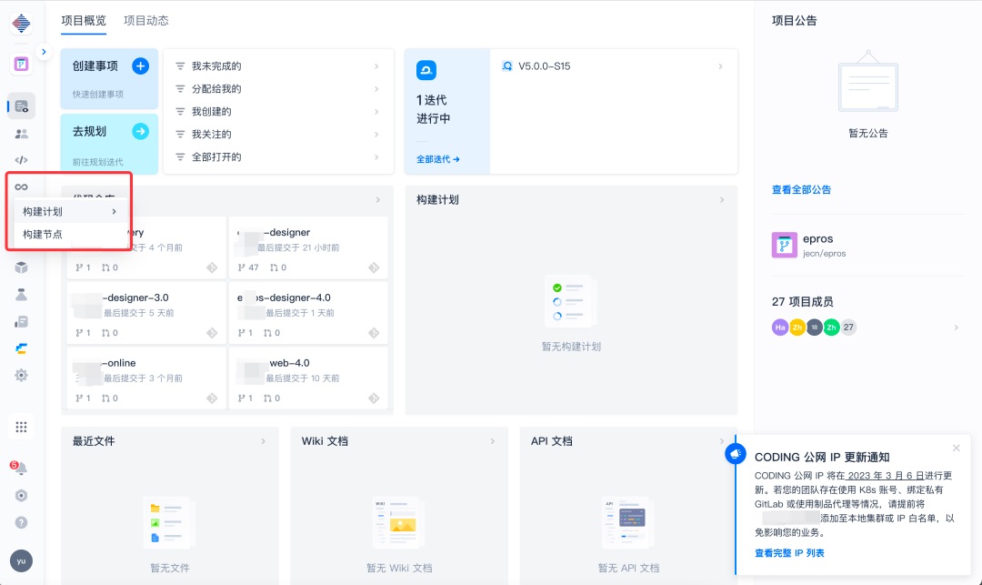982x585 pixels.
Task: Expand the sidebar with the chevron toggle
Action: tap(44, 52)
